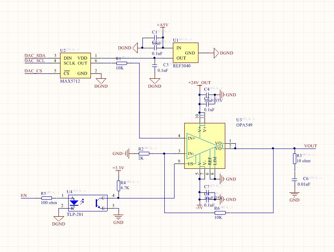Screen dimensions: 334x252
Task: Select the REF3040 voltage reference U1
Action: pyautogui.click(x=185, y=53)
